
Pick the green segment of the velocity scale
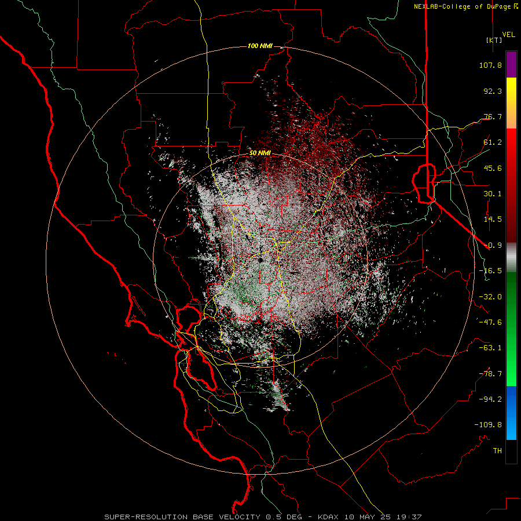pos(511,329)
